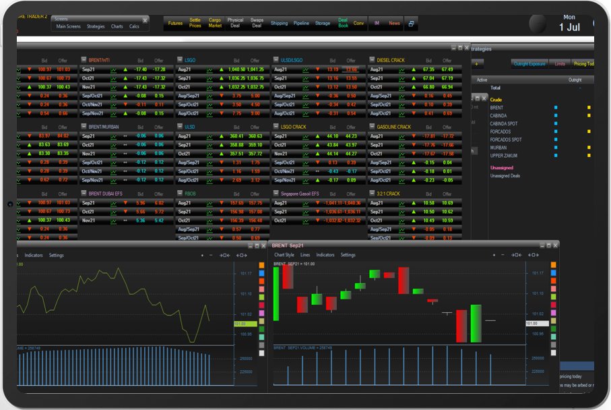The height and width of the screenshot is (410, 611).
Task: Toggle the yellow Outright box for MURBAN
Action: pyautogui.click(x=589, y=148)
